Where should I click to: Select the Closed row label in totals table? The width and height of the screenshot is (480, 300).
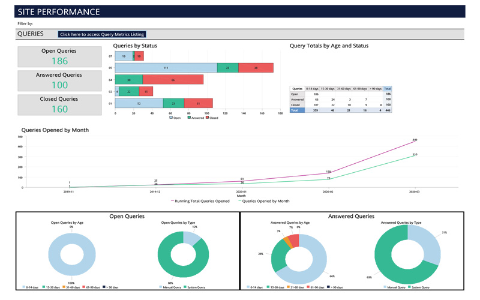[295, 105]
